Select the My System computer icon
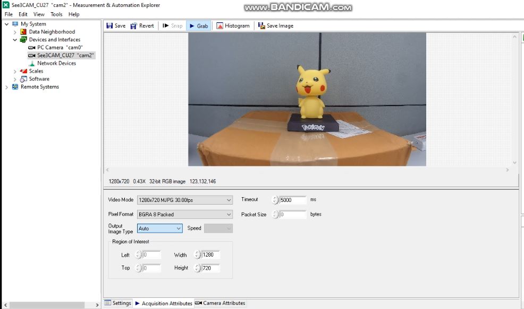The image size is (524, 309). click(15, 24)
